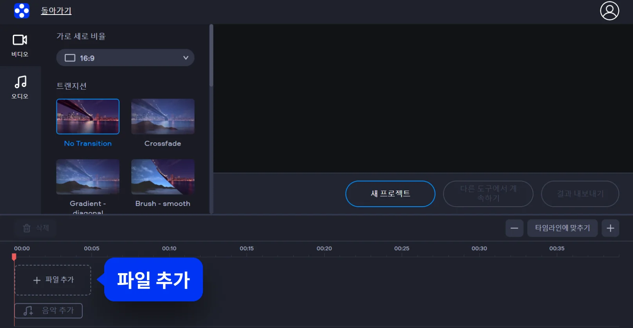633x328 pixels.
Task: Click the 파일 추가 dashed box
Action: click(53, 280)
